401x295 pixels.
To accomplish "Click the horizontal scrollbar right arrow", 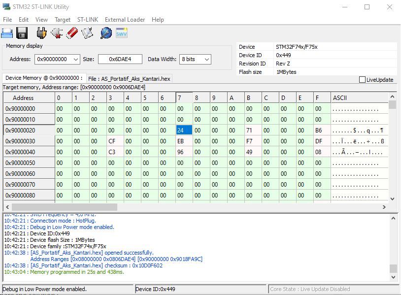I will pos(384,207).
